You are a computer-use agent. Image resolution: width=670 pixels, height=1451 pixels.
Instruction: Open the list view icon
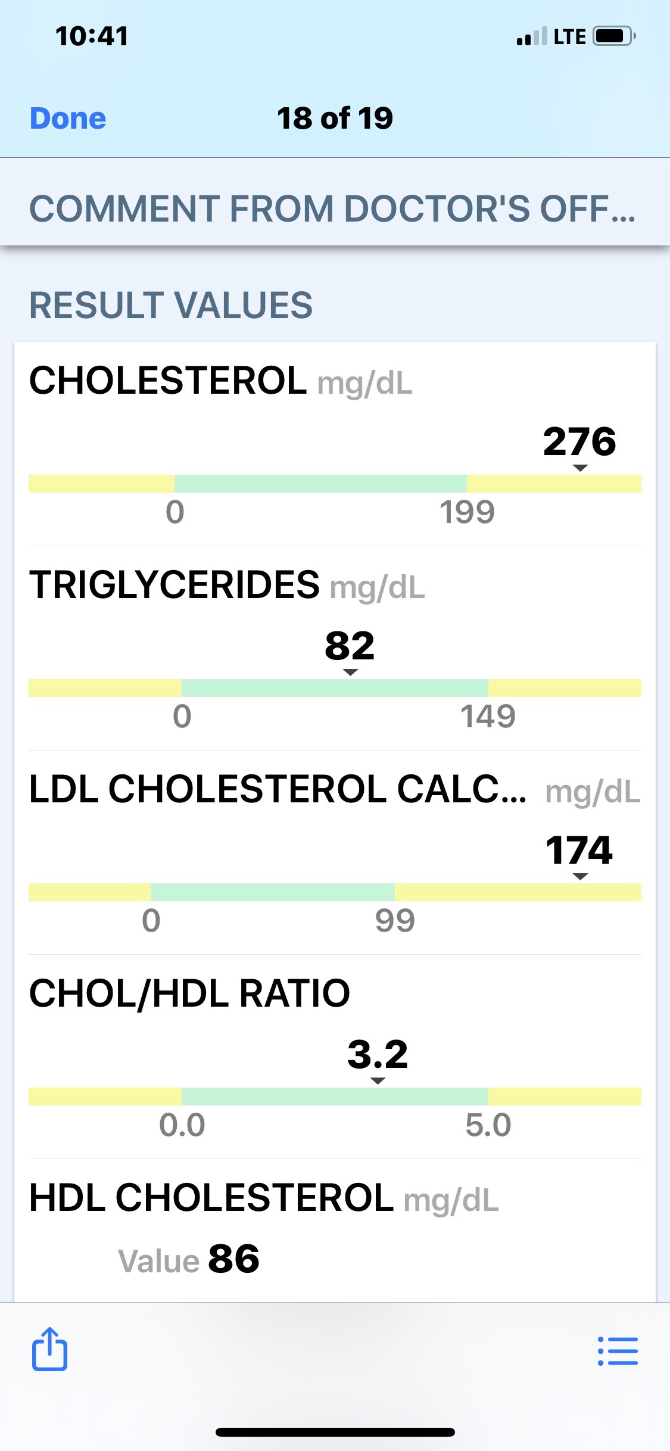click(618, 1351)
